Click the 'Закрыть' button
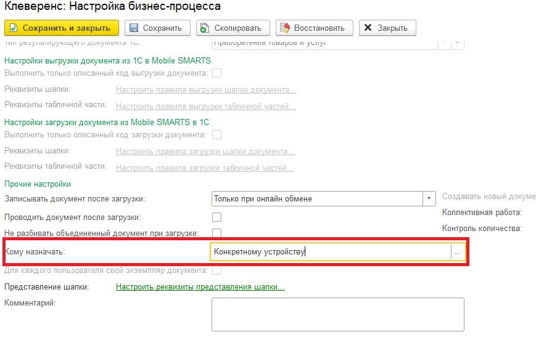Screen dimensions: 536x337 click(x=387, y=28)
